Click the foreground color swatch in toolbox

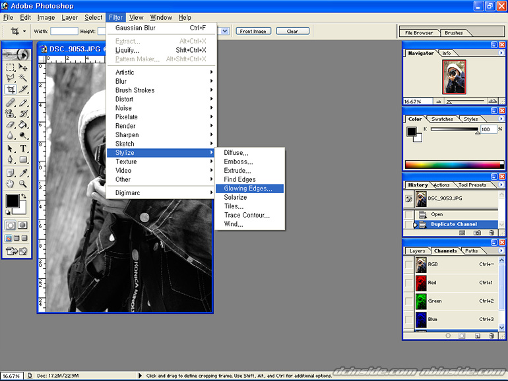coord(13,201)
